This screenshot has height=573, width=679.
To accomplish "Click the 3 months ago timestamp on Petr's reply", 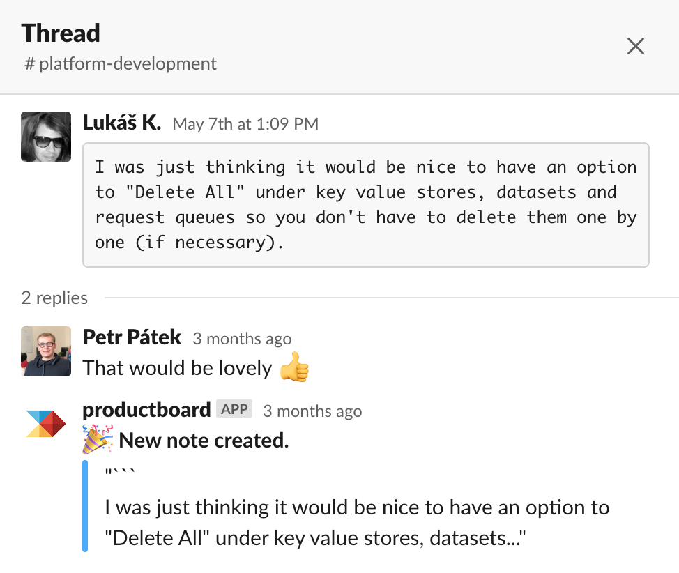I will [242, 339].
